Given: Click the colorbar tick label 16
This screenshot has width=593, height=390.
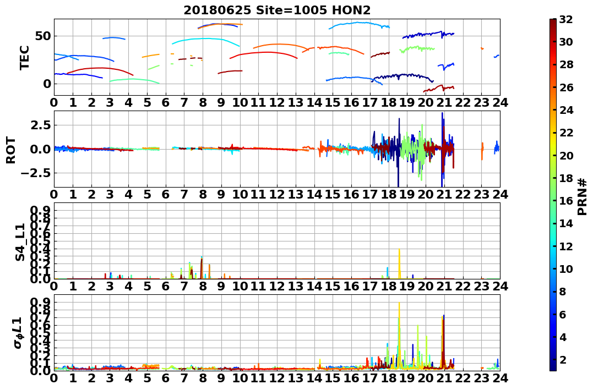Looking at the screenshot, I should (566, 201).
